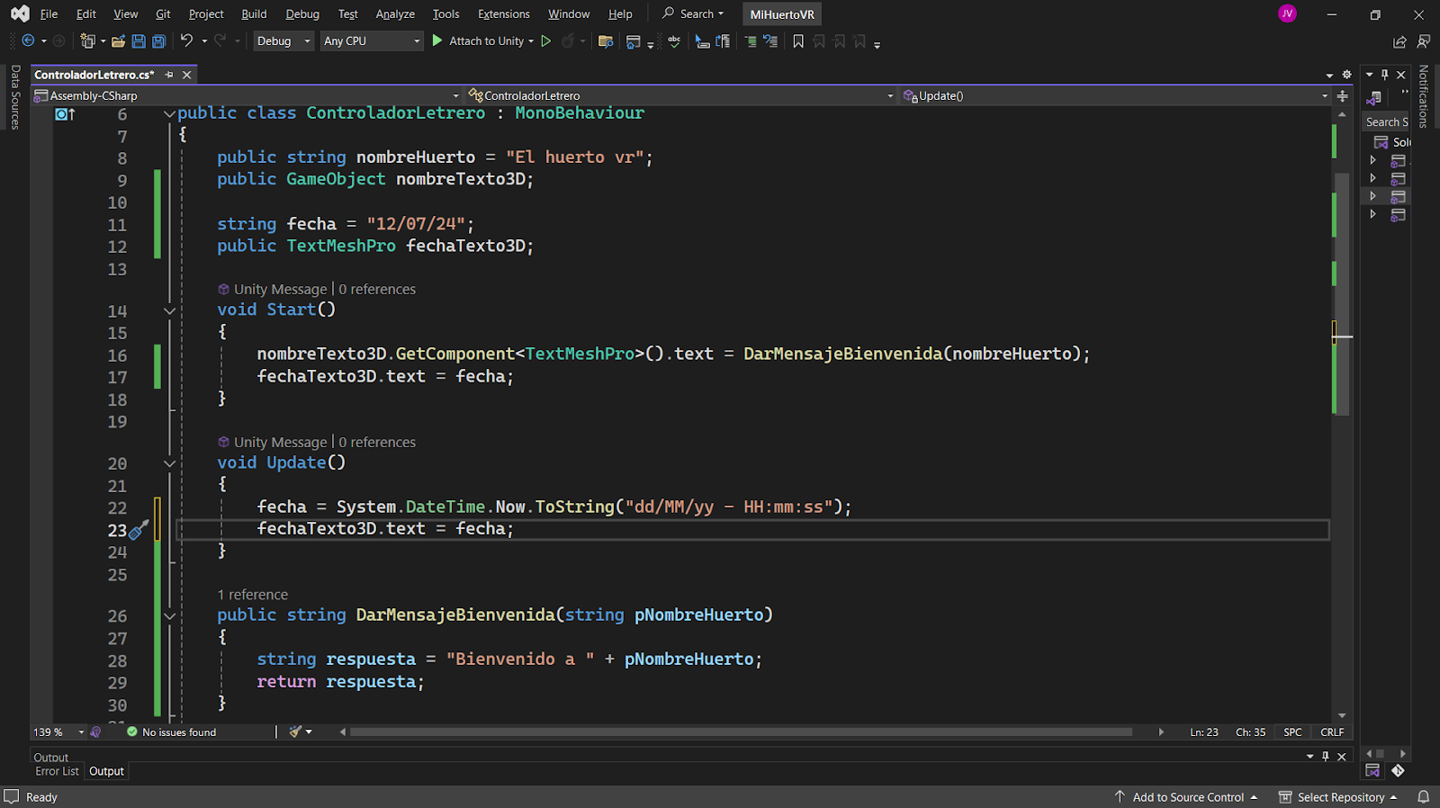
Task: Click the editor settings gear icon
Action: (x=1346, y=75)
